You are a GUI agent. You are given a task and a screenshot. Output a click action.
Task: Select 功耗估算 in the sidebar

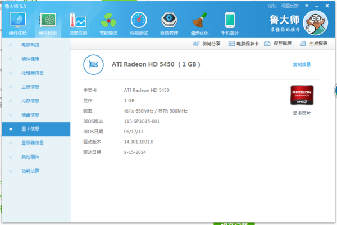click(x=36, y=171)
